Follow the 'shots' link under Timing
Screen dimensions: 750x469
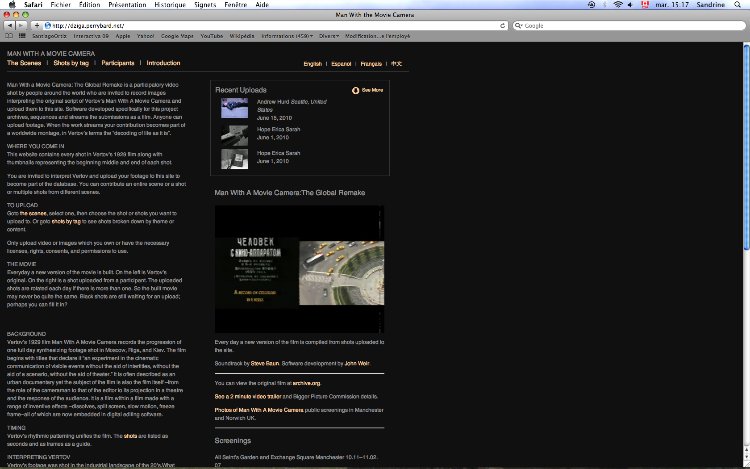pos(130,436)
